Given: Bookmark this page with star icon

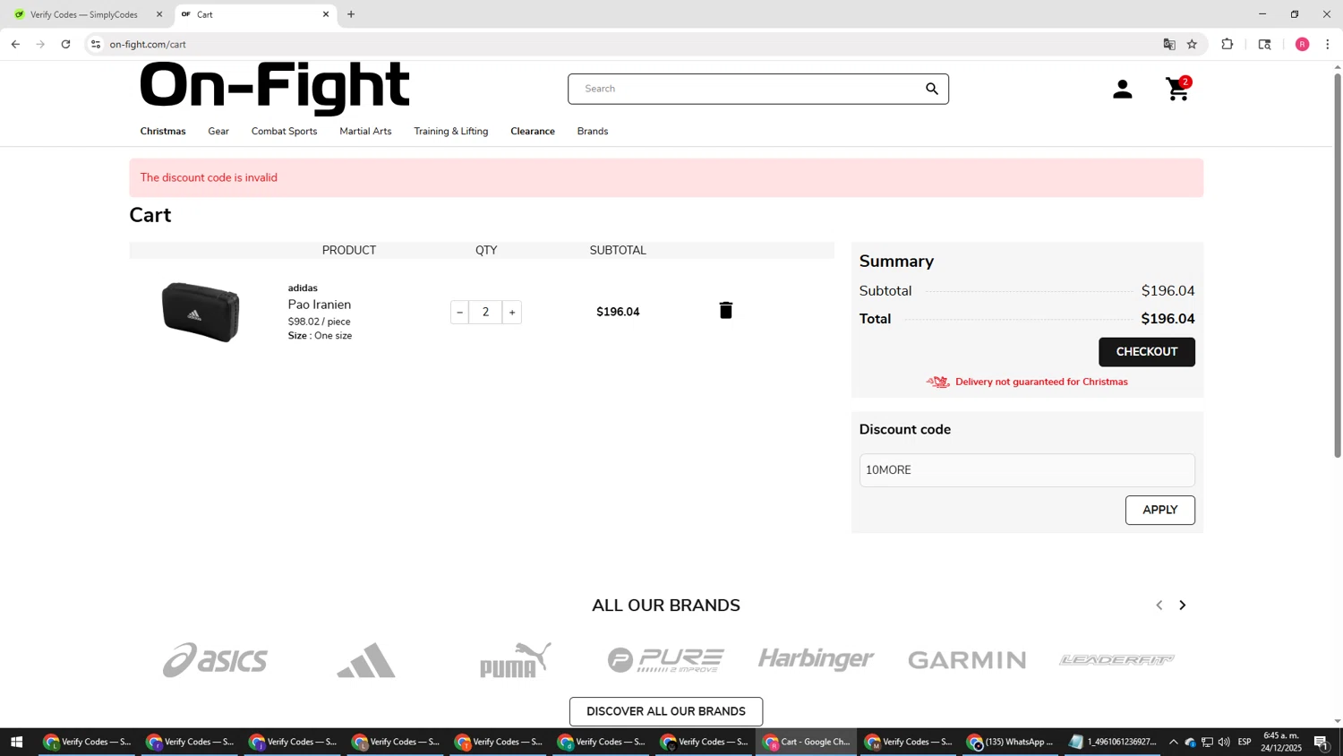Looking at the screenshot, I should (x=1192, y=44).
